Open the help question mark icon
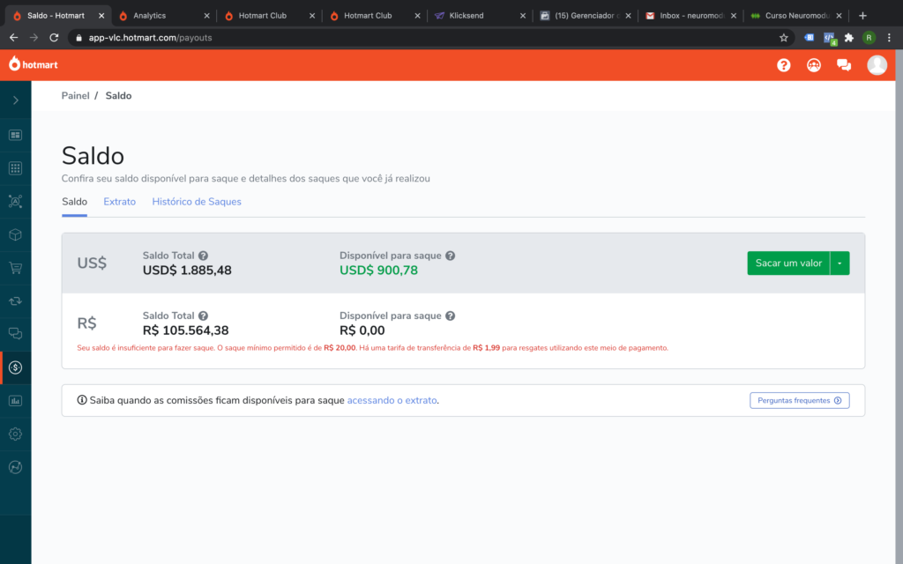The image size is (903, 564). (x=783, y=65)
